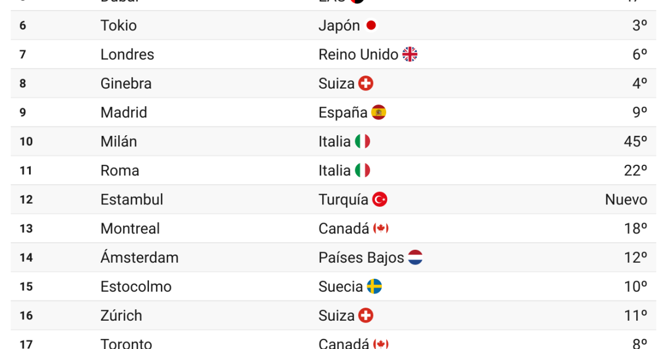The image size is (667, 349).
Task: Click the Sweden flag icon
Action: coord(374,286)
